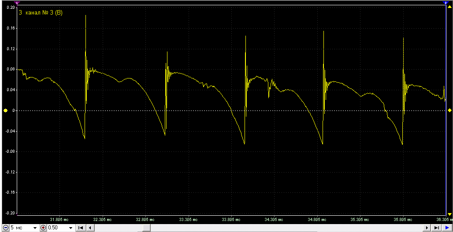Image resolution: width=453 pixels, height=232 pixels.
Task: Click the 34.305 мс time label
Action: pos(274,220)
